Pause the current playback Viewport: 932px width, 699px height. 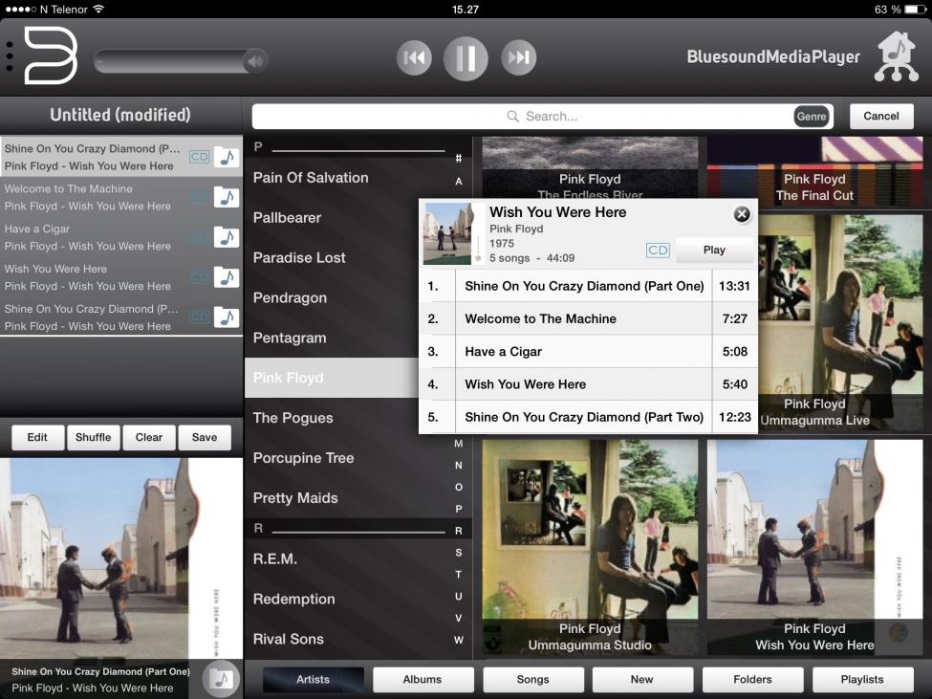click(x=466, y=57)
